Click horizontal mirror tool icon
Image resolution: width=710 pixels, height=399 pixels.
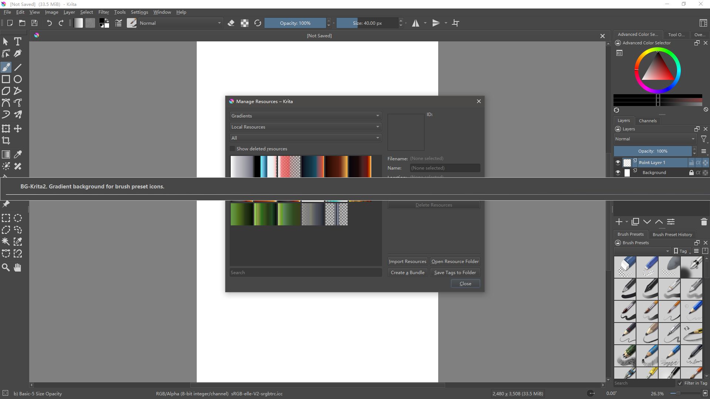[416, 23]
